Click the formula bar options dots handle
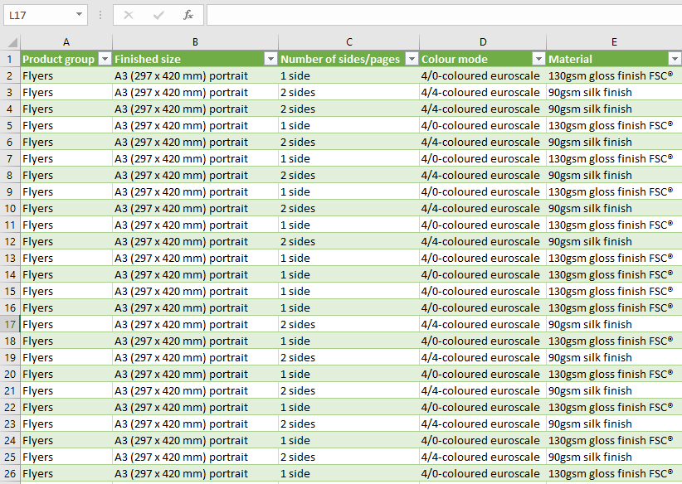This screenshot has width=682, height=484. [100, 15]
